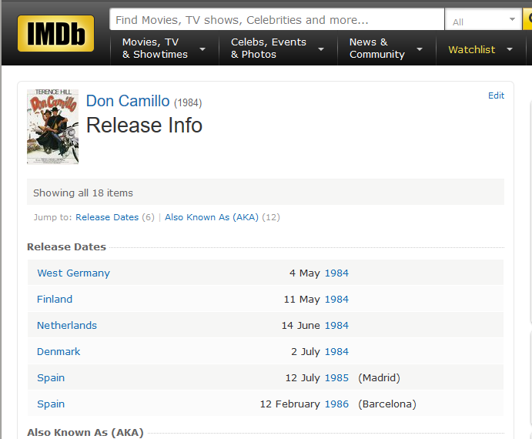Image resolution: width=532 pixels, height=439 pixels.
Task: Click the '4 May' date text
Action: coord(305,273)
